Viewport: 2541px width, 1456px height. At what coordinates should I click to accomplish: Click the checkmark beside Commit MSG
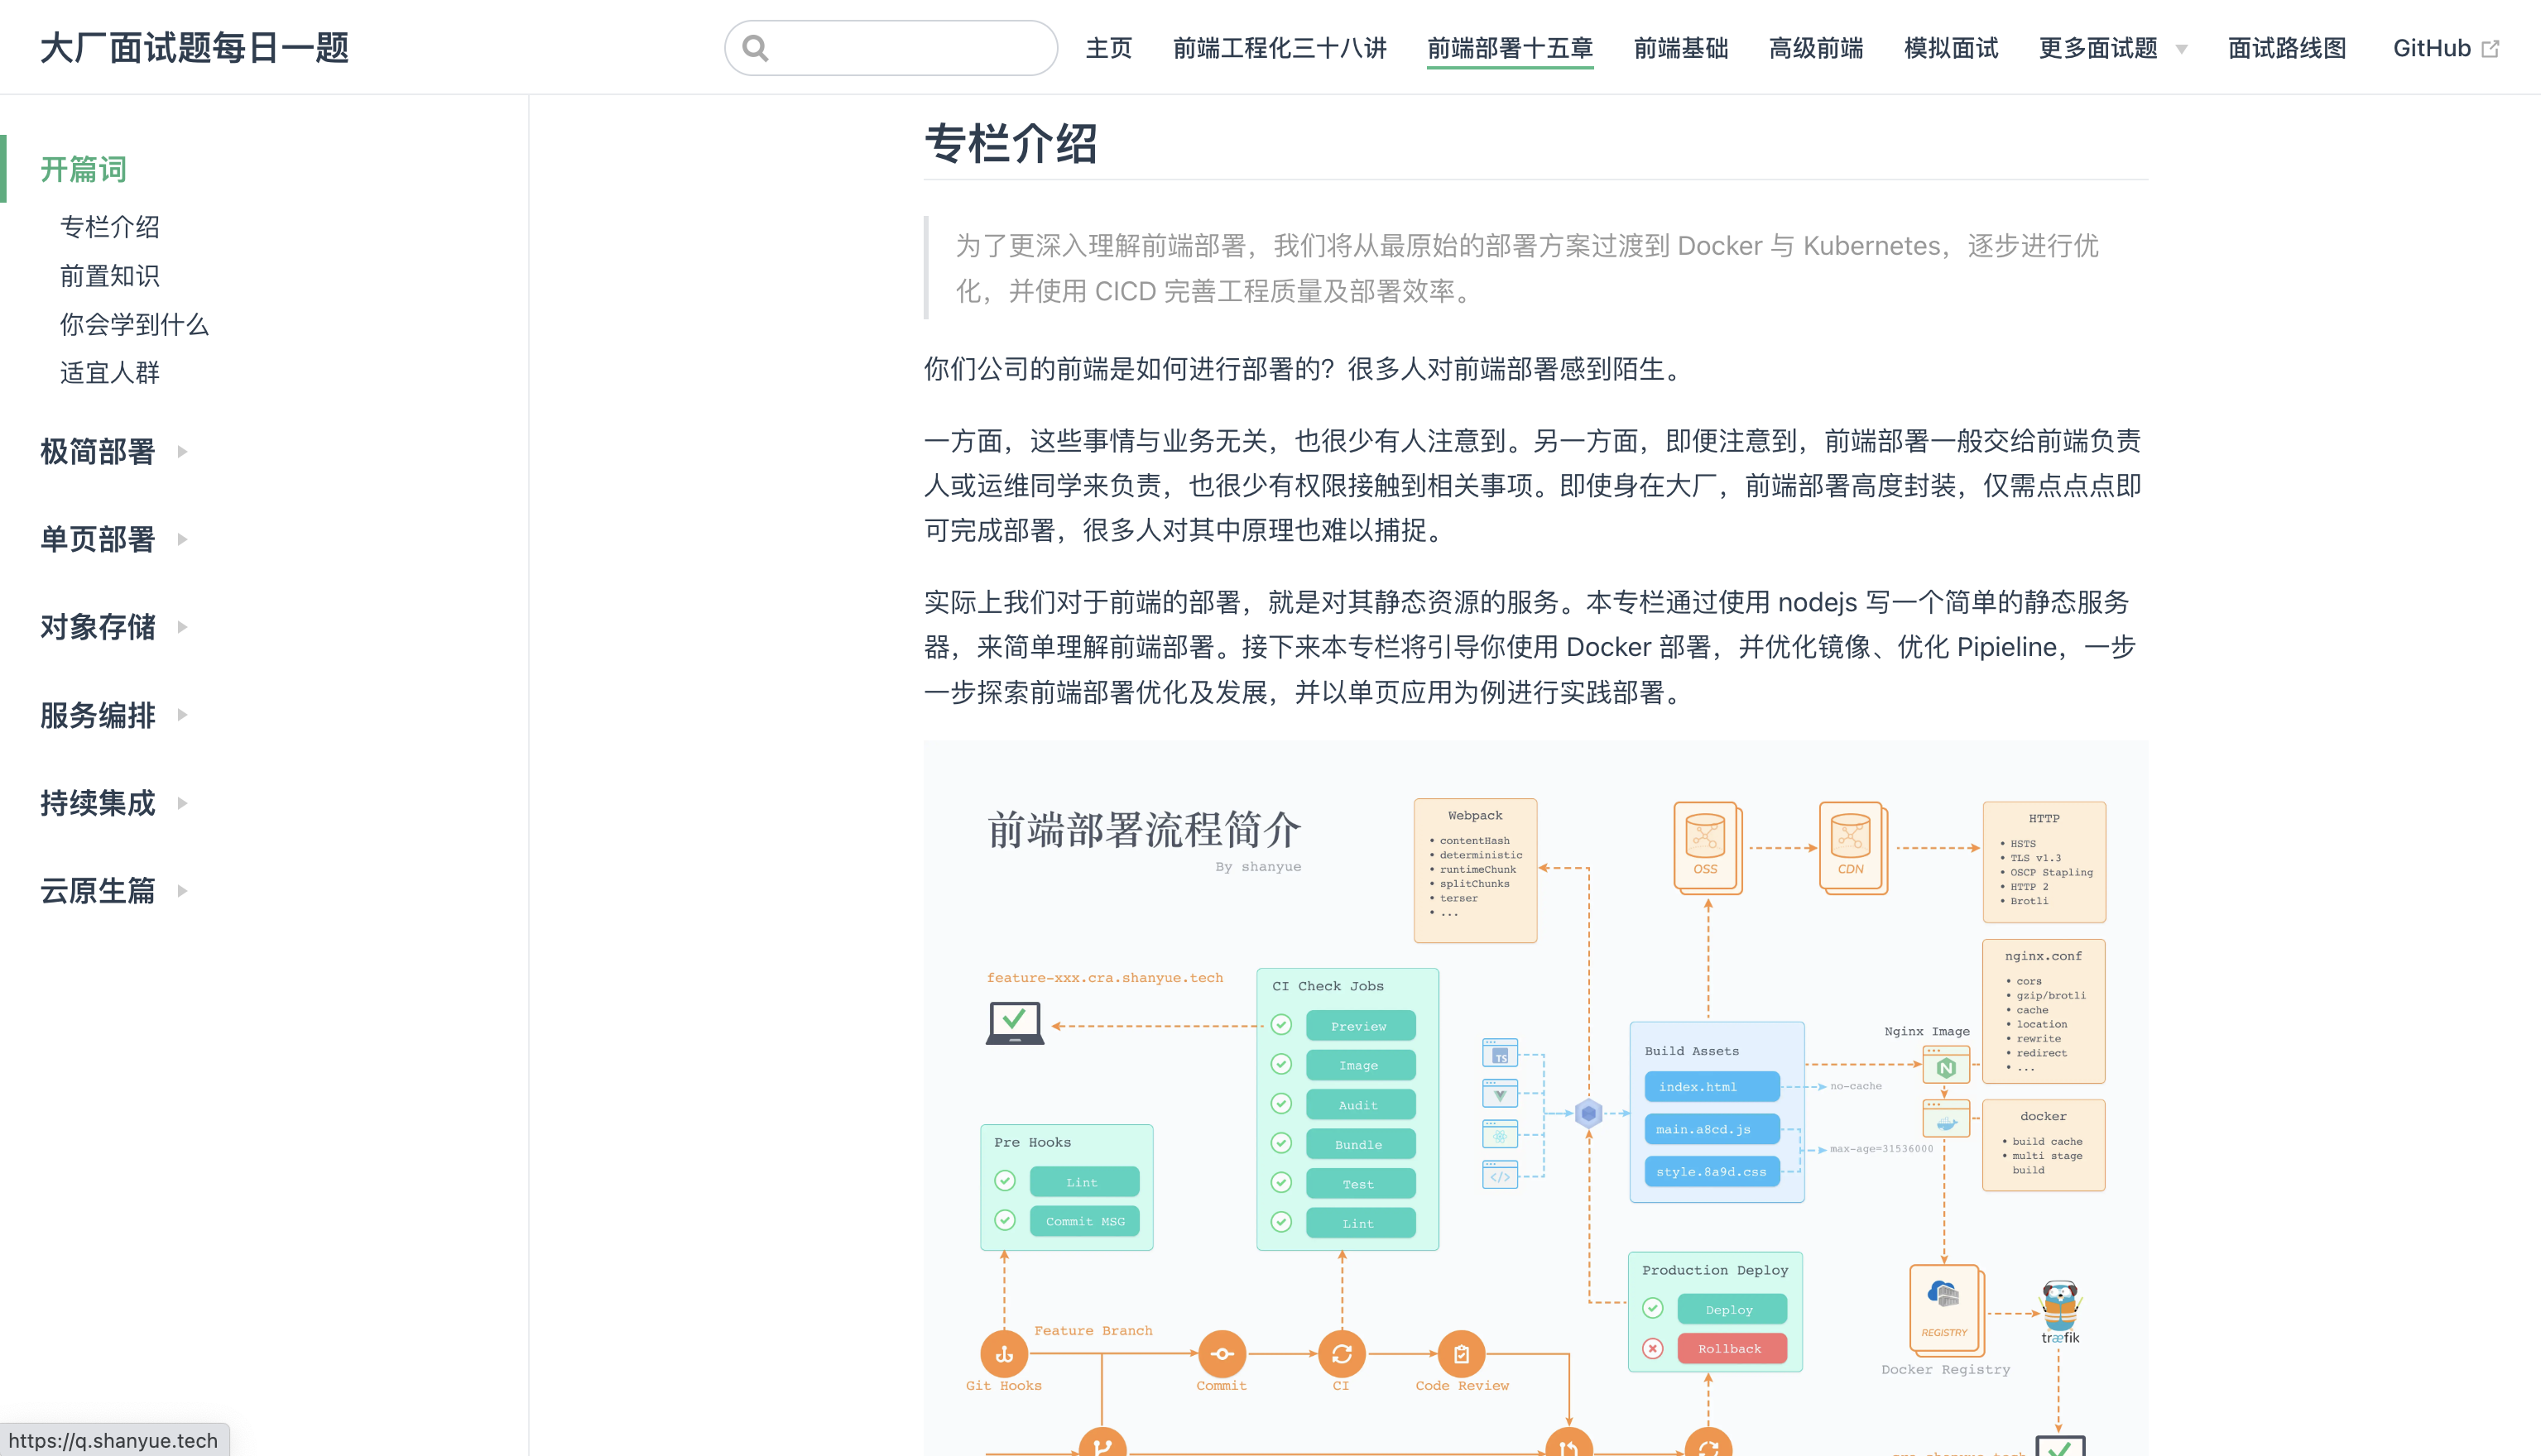tap(1006, 1220)
